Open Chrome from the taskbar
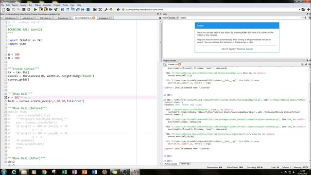The image size is (311, 175). [x=44, y=172]
